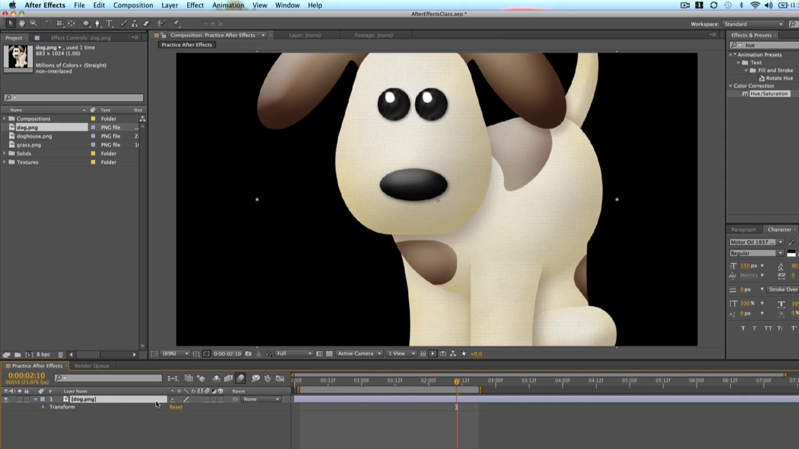Open the Composition menu
The height and width of the screenshot is (449, 799).
tap(133, 5)
